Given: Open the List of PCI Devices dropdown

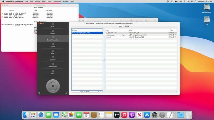Looking at the screenshot, I should [86, 92].
